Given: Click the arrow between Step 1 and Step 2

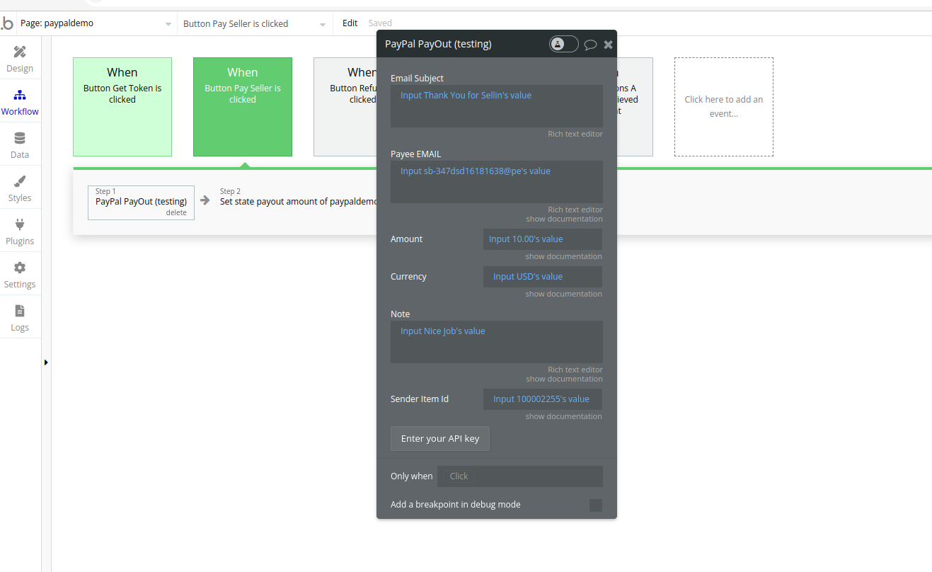Looking at the screenshot, I should (205, 200).
